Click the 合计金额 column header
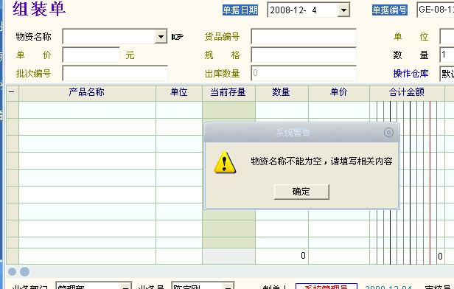 (407, 92)
